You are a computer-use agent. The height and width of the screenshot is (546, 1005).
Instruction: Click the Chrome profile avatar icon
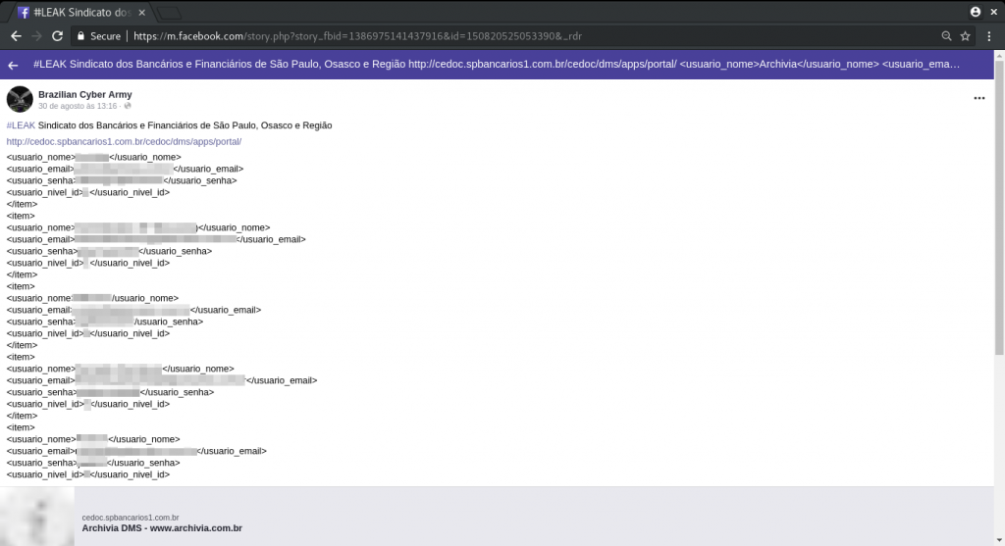tap(976, 12)
